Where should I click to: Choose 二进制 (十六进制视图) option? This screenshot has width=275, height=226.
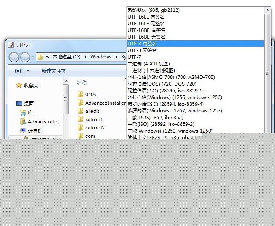[195, 71]
